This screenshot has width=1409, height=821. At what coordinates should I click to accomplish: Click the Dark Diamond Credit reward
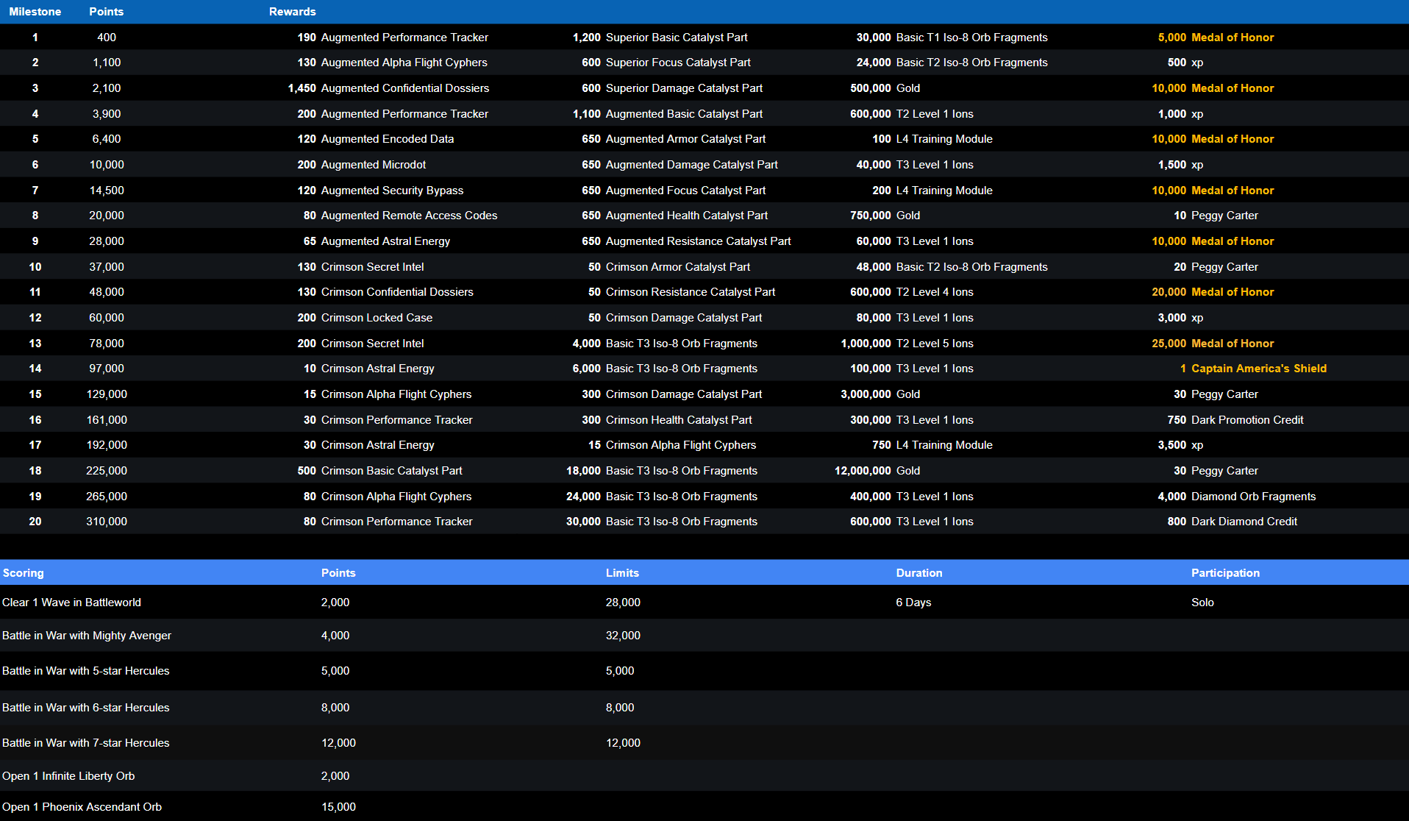coord(1244,522)
